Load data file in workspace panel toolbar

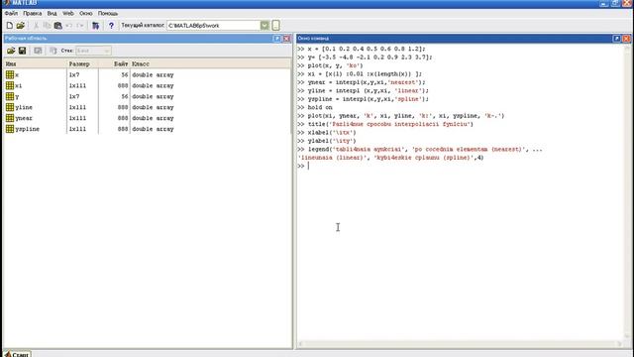11,51
